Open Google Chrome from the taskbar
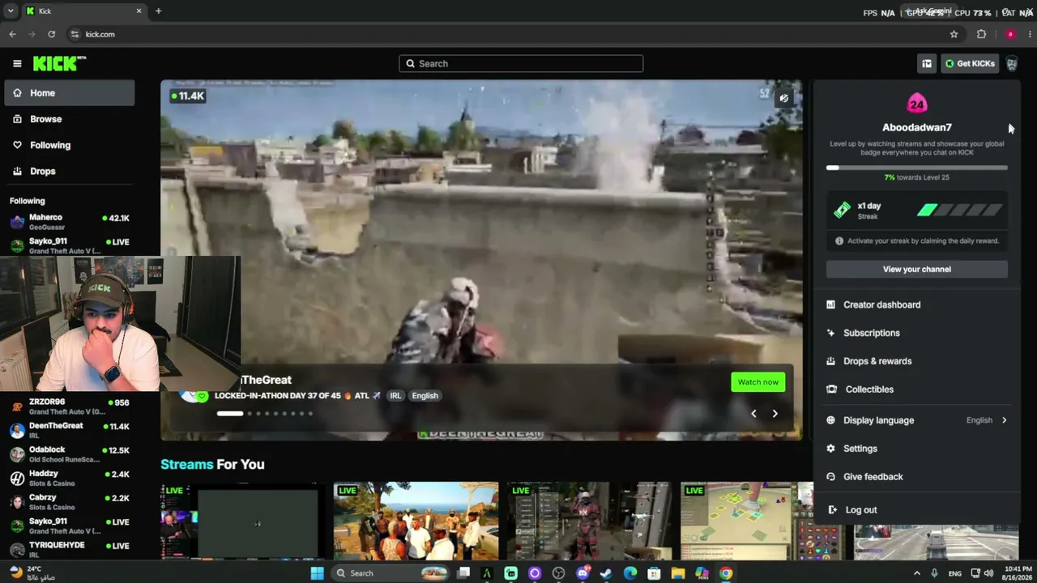The width and height of the screenshot is (1037, 583). coord(726,573)
